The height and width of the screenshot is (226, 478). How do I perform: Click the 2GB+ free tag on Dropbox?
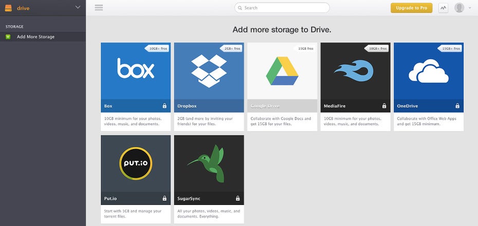(x=231, y=48)
